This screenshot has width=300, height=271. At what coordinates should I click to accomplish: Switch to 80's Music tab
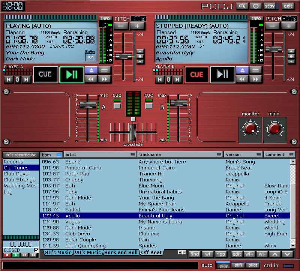tap(58, 253)
